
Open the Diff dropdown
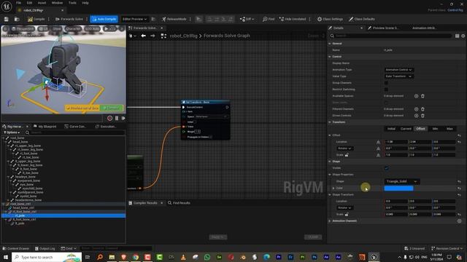pos(247,19)
